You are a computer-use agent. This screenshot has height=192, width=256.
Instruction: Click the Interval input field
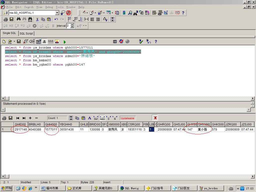pyautogui.click(x=68, y=26)
